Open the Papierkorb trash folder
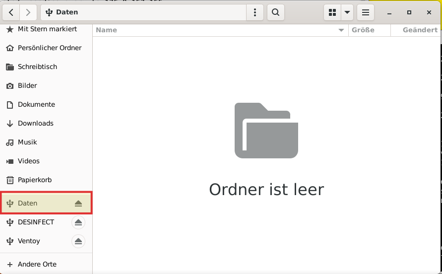The image size is (442, 274). click(x=34, y=180)
